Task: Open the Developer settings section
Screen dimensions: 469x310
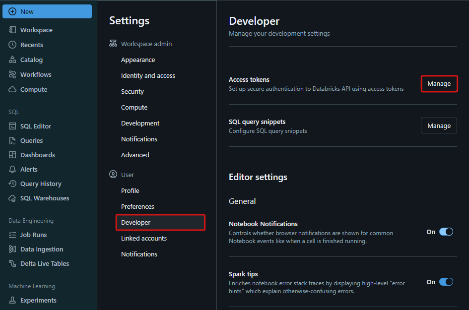Action: [x=135, y=222]
